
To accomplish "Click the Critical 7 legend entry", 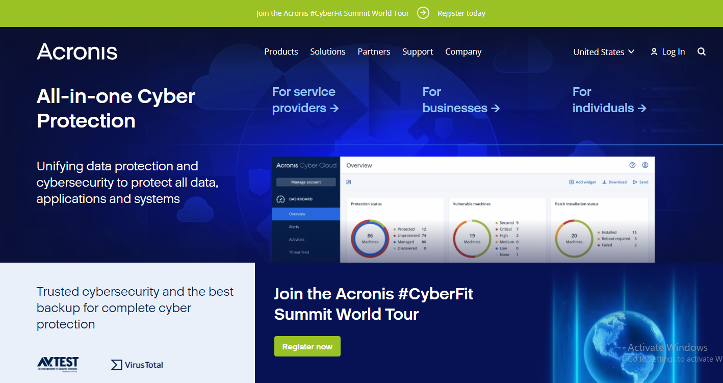I will [x=507, y=229].
